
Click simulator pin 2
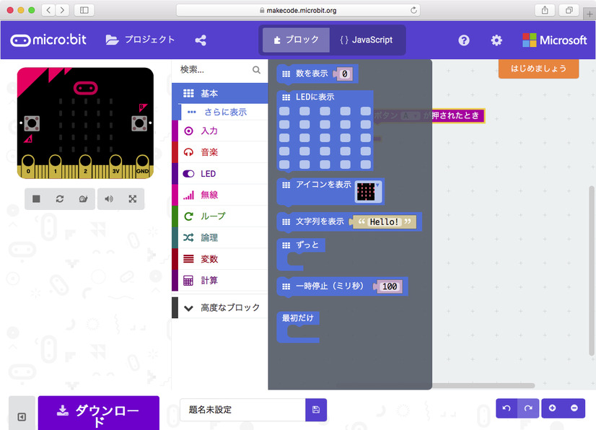85,166
